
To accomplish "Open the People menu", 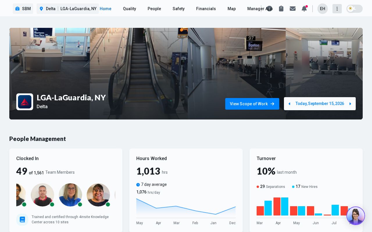I will pos(154,9).
